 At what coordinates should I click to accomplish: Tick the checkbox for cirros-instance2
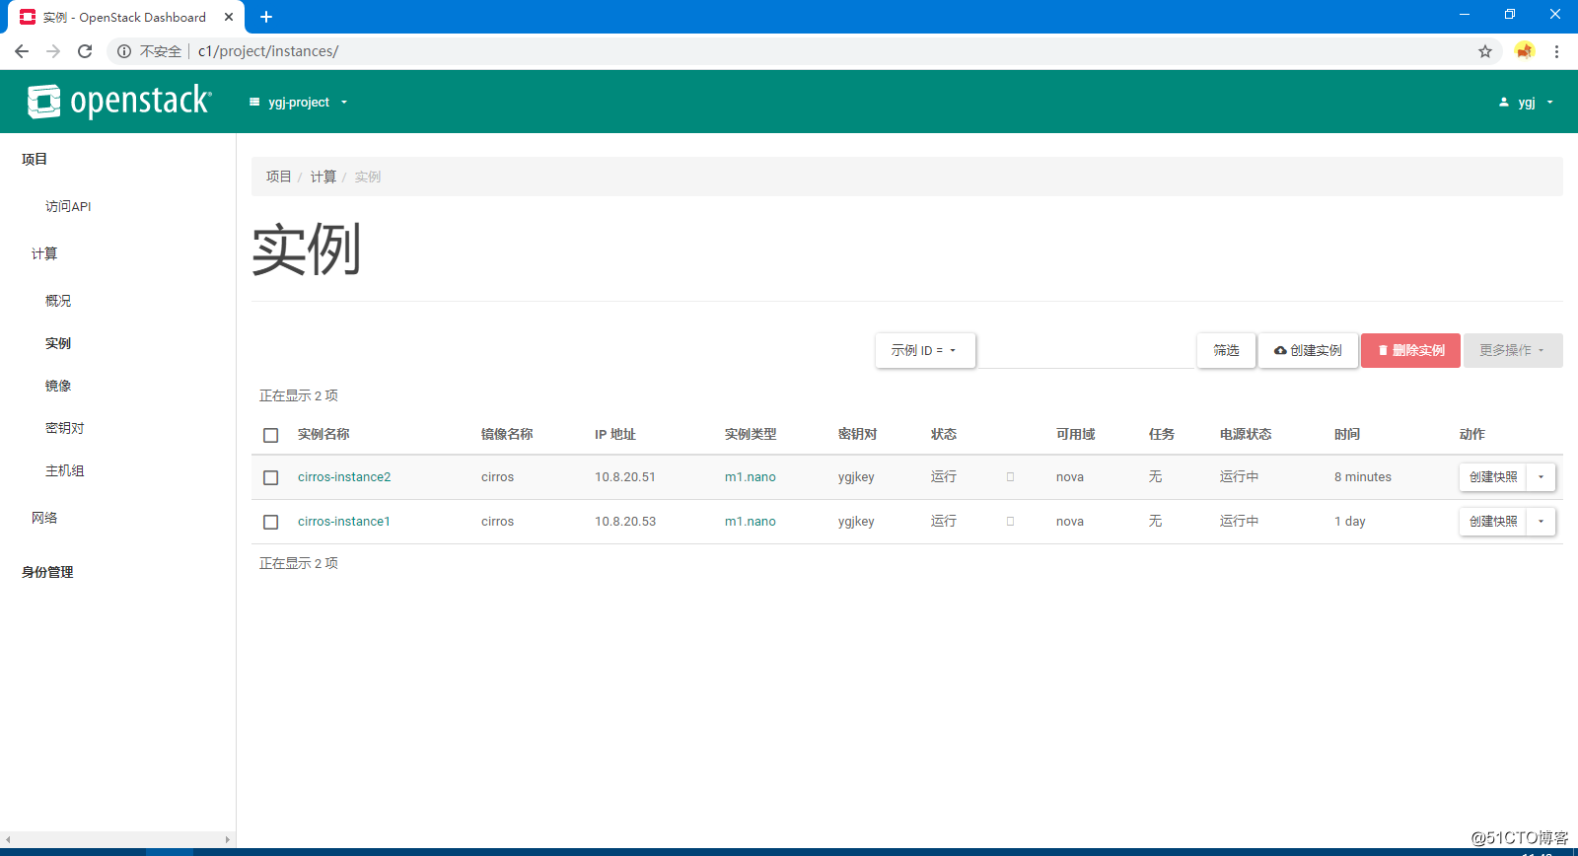(271, 477)
